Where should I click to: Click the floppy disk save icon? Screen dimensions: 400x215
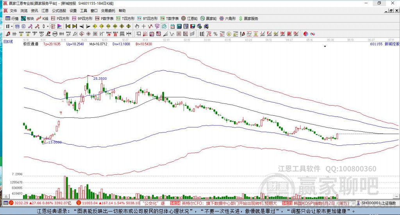click(193, 26)
